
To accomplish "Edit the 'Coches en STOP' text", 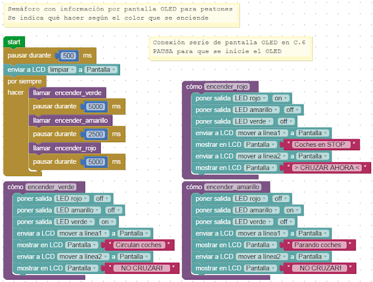I will click(x=320, y=144).
